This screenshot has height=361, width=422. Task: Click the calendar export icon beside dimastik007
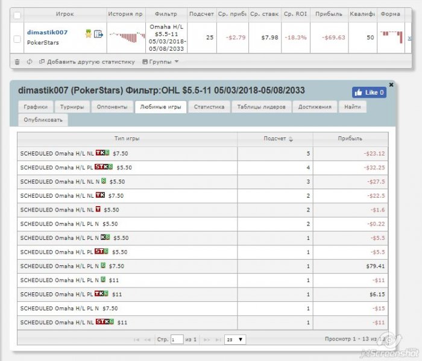[98, 34]
